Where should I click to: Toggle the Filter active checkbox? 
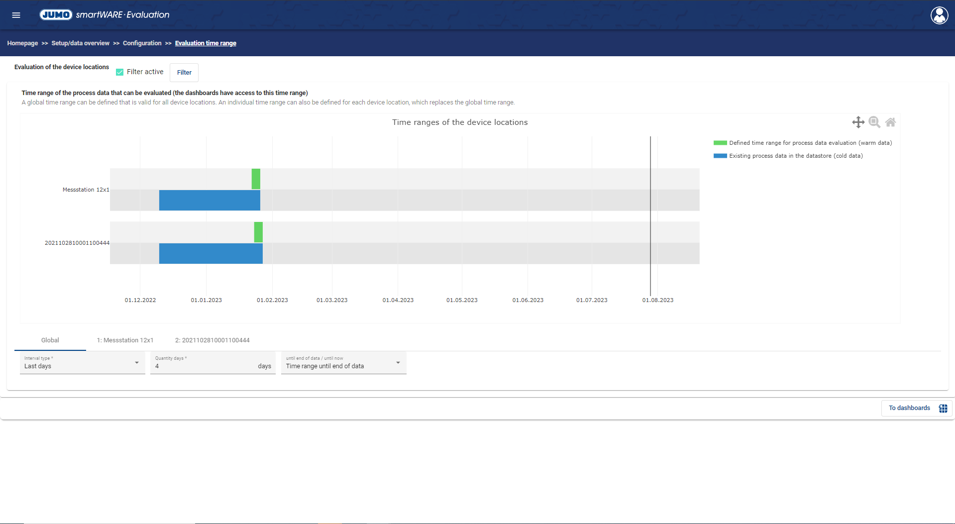click(120, 72)
